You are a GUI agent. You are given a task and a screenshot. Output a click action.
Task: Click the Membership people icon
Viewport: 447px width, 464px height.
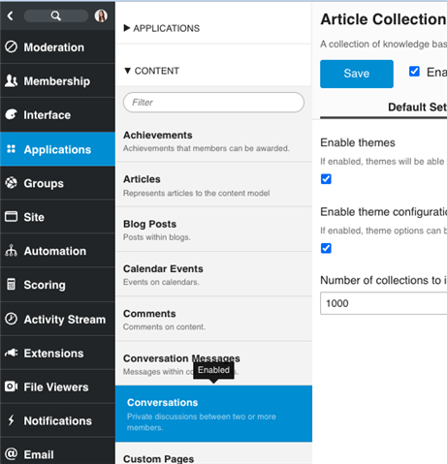tap(11, 80)
